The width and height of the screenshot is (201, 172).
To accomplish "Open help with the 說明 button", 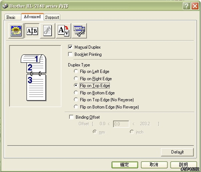I will (184, 165).
